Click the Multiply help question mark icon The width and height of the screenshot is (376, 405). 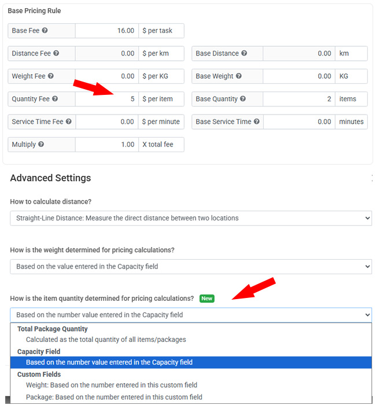point(41,144)
